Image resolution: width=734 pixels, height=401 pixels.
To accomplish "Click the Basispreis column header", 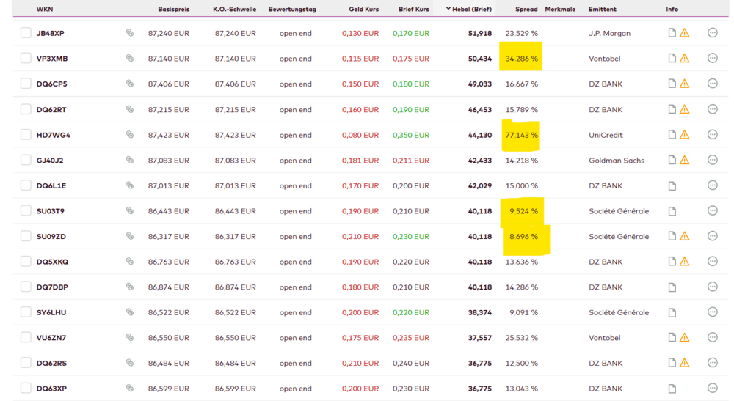I will (x=173, y=10).
